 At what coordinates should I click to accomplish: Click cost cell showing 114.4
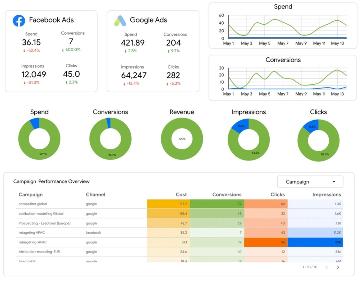tap(168, 213)
